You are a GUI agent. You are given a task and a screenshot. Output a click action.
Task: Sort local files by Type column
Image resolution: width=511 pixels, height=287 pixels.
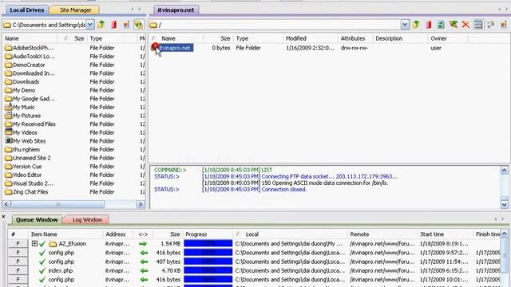click(x=113, y=38)
